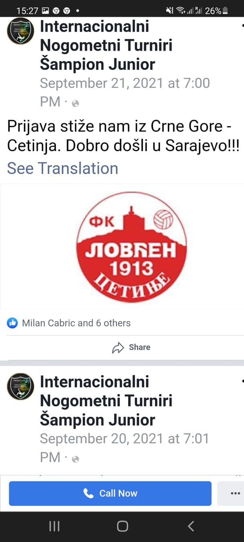244x542 pixels.
Task: Tap the phone icon in Call Now
Action: coord(88,493)
